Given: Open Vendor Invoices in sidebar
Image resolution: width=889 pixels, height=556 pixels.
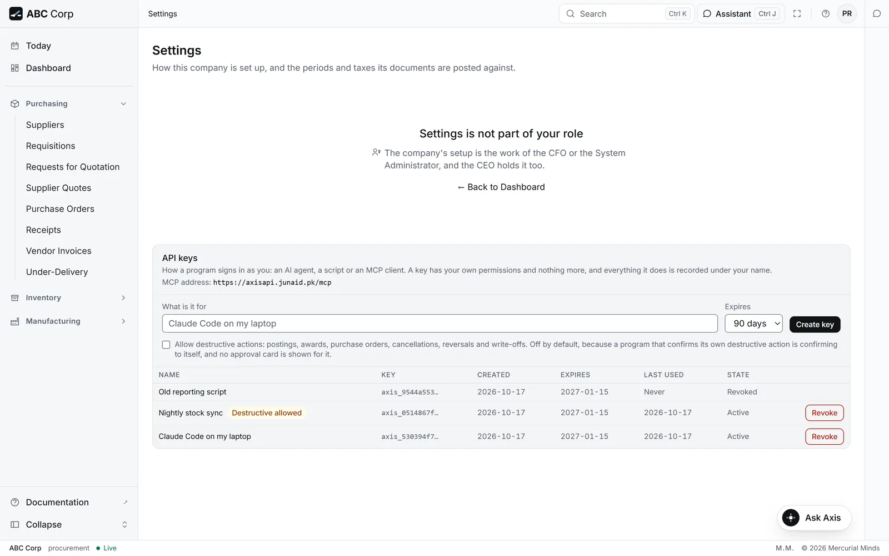Looking at the screenshot, I should [58, 251].
